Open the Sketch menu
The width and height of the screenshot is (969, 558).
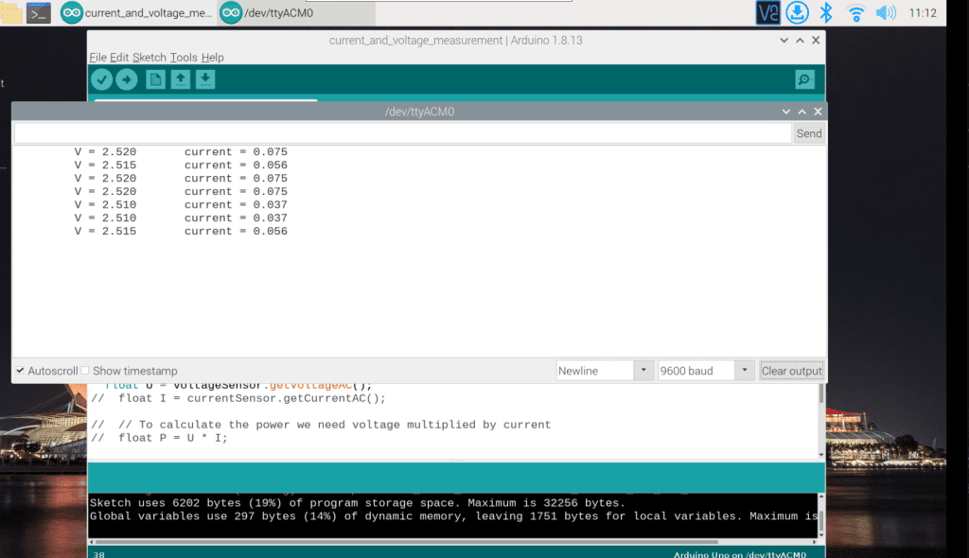pyautogui.click(x=149, y=58)
